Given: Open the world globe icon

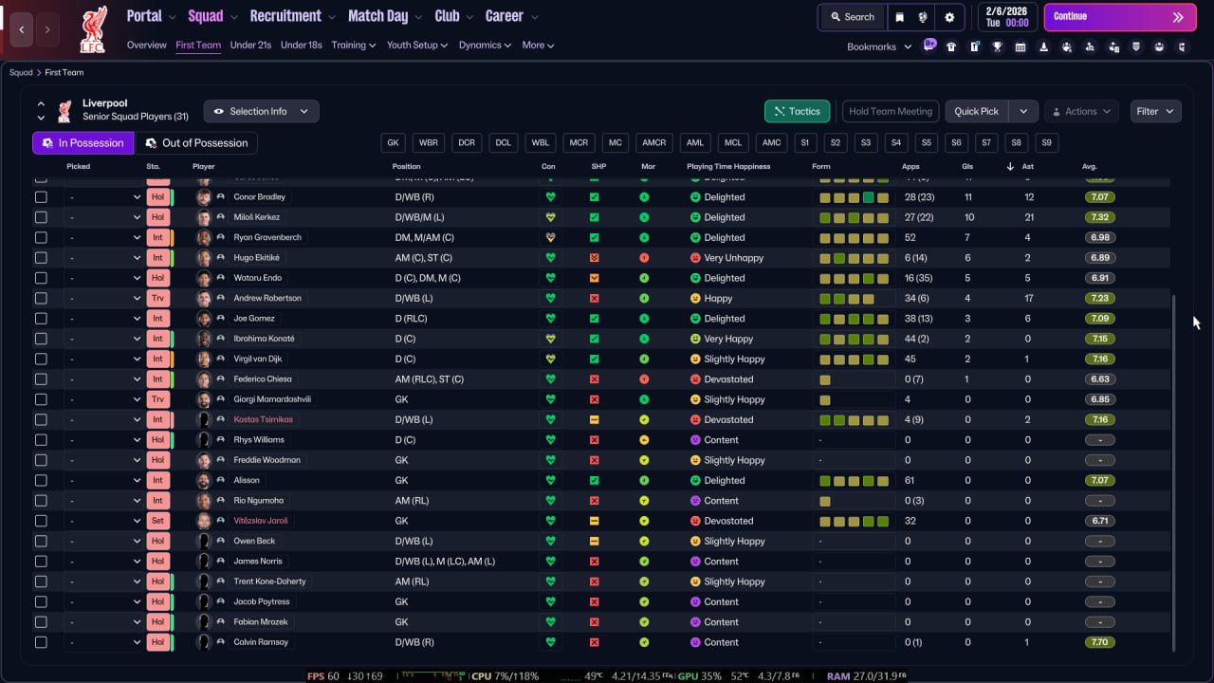Looking at the screenshot, I should tap(923, 17).
